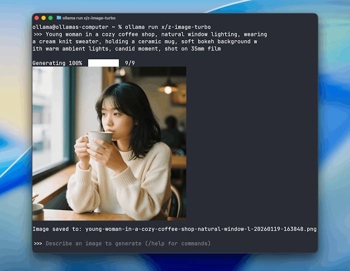Click the '9/9' step counter
This screenshot has height=271, width=350.
[130, 63]
